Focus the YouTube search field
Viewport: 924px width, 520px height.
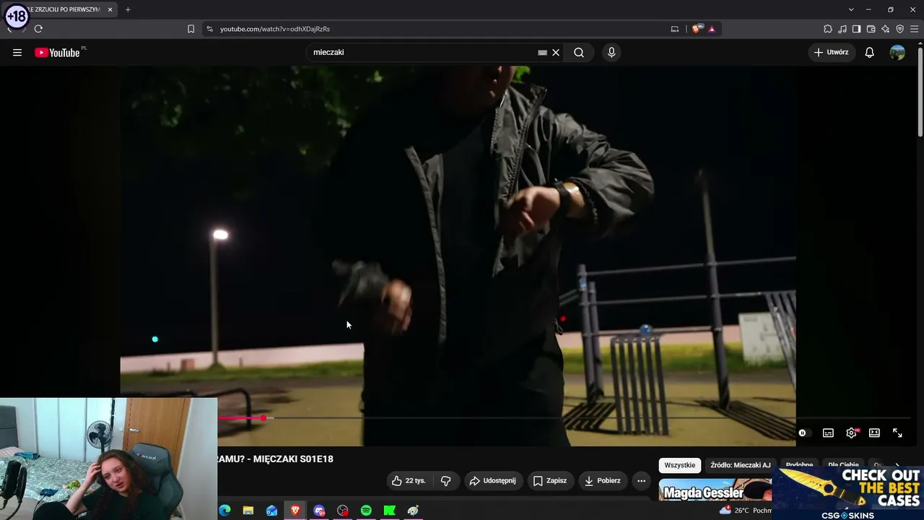(422, 52)
